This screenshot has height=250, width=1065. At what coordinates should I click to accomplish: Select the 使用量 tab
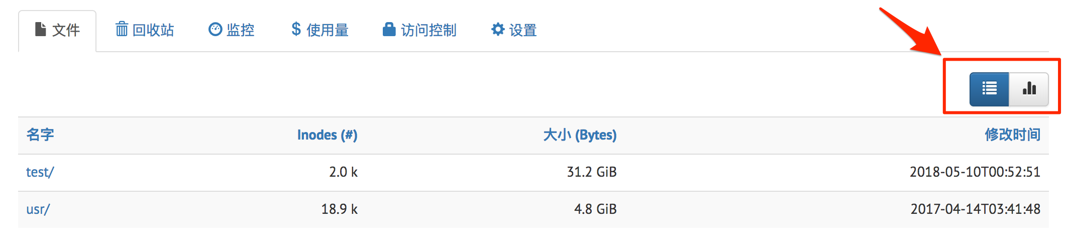(x=327, y=30)
